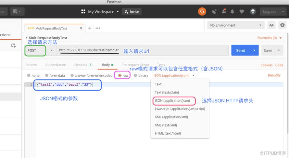Switch to the Params tab
Screen dimensions: 289x158
[x=31, y=65]
